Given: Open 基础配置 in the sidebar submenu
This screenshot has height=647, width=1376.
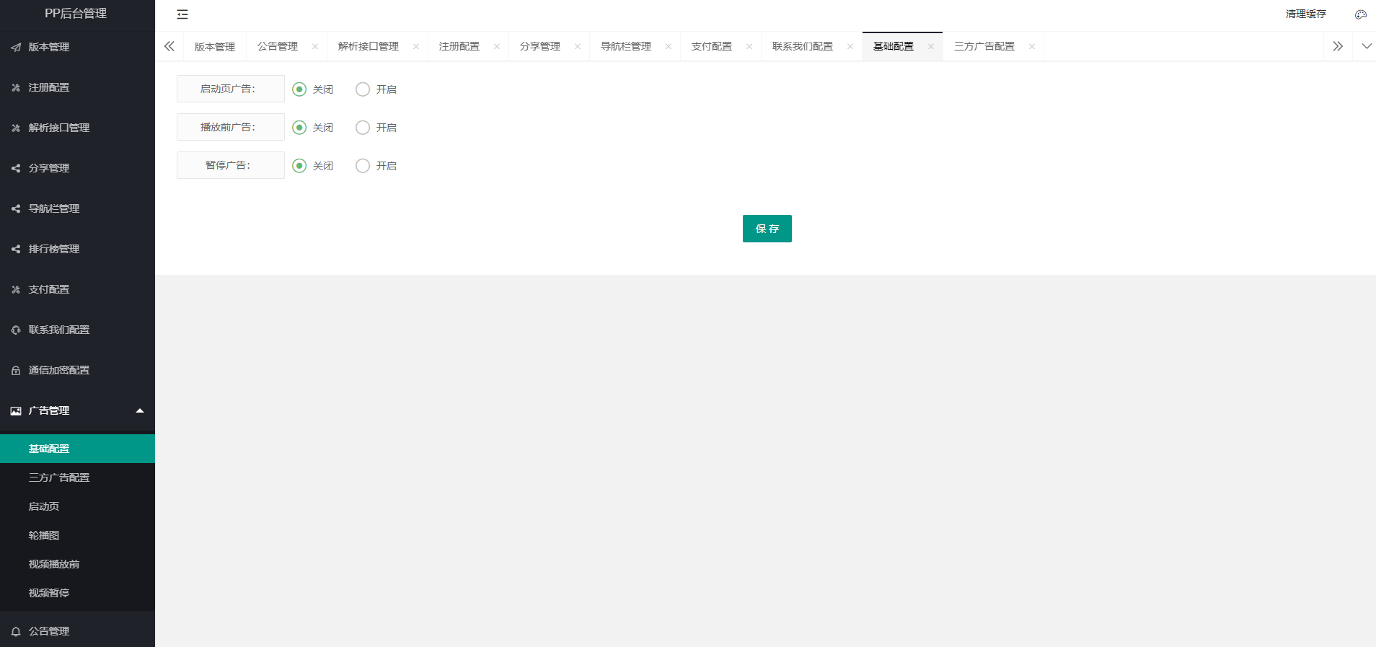Looking at the screenshot, I should pyautogui.click(x=77, y=449).
